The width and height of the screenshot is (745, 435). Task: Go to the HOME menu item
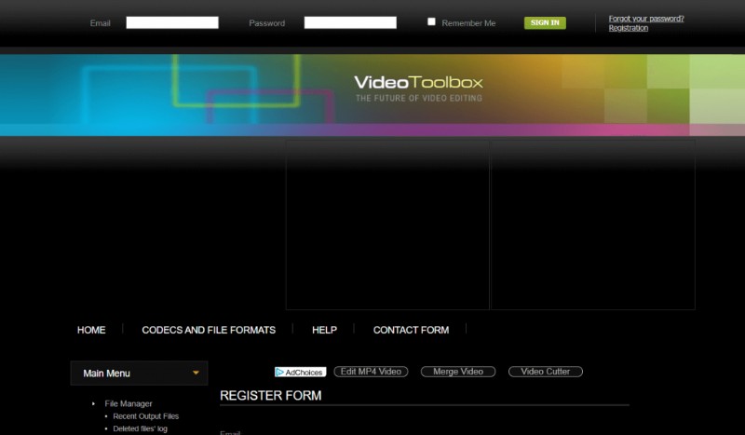91,330
